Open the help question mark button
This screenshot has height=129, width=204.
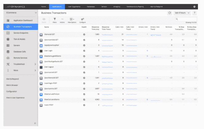click(194, 13)
